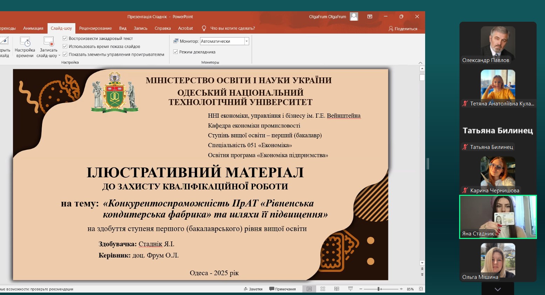545x295 pixels.
Task: Toggle the Режим докладчика checkbox
Action: [x=176, y=52]
